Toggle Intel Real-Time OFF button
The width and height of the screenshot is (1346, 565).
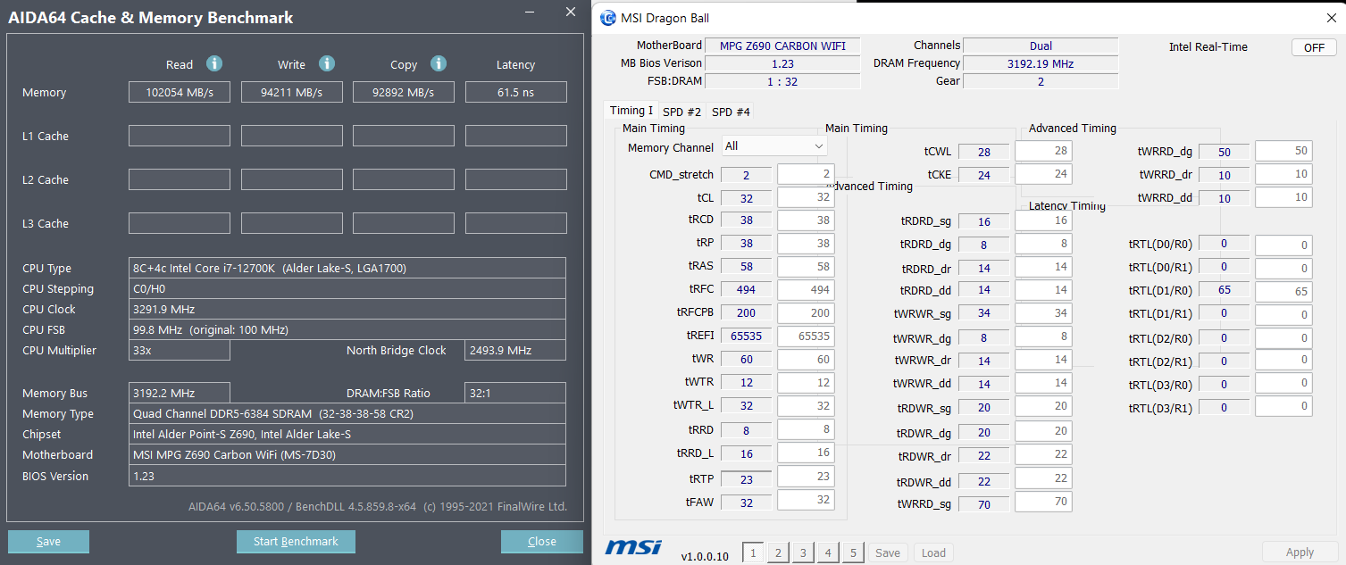click(x=1314, y=47)
